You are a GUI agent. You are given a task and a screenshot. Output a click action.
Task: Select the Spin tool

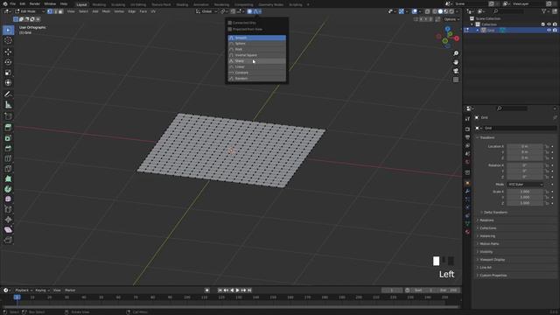(8, 189)
